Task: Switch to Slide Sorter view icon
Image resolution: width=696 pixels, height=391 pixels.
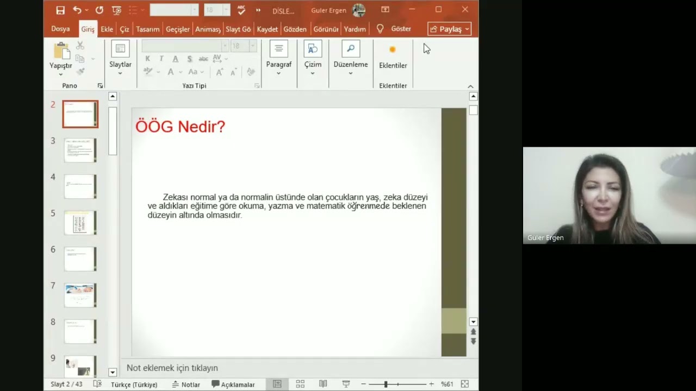Action: 300,384
